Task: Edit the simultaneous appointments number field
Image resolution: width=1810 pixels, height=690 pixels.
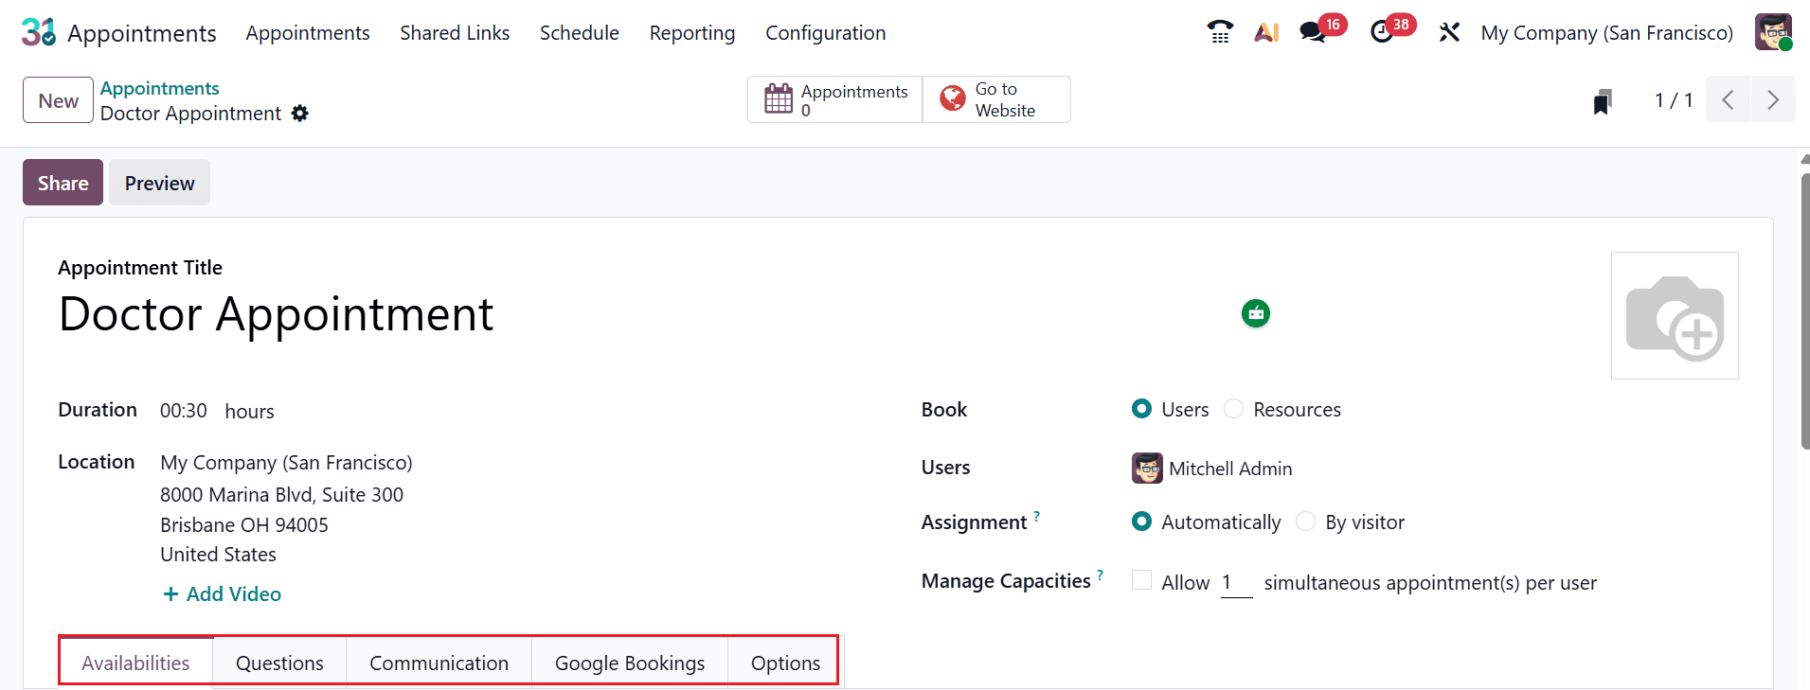Action: click(1236, 583)
